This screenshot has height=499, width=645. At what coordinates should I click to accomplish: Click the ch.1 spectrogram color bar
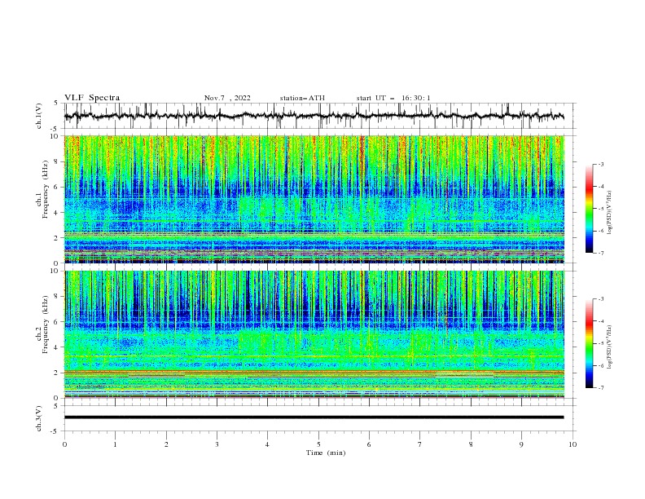pos(590,209)
